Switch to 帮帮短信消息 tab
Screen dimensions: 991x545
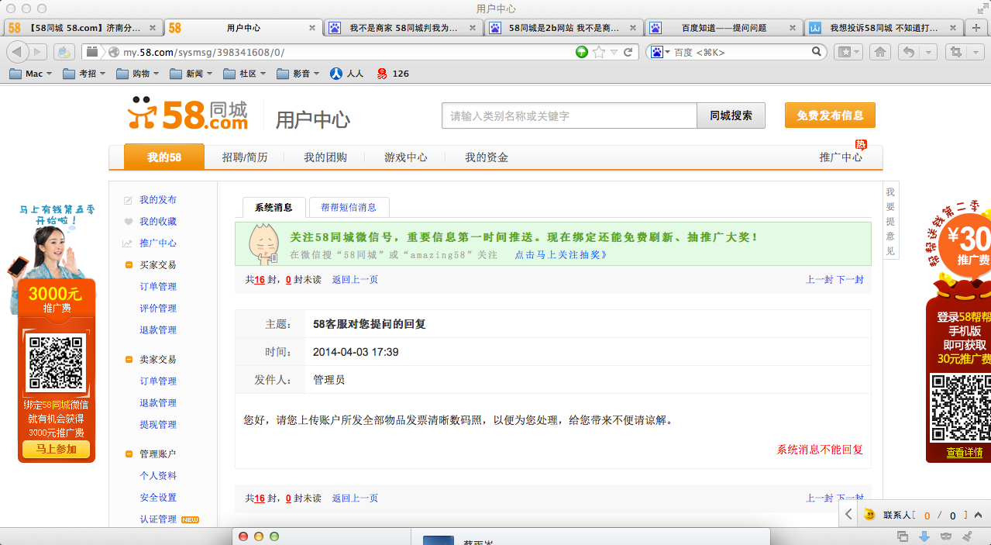click(x=349, y=207)
